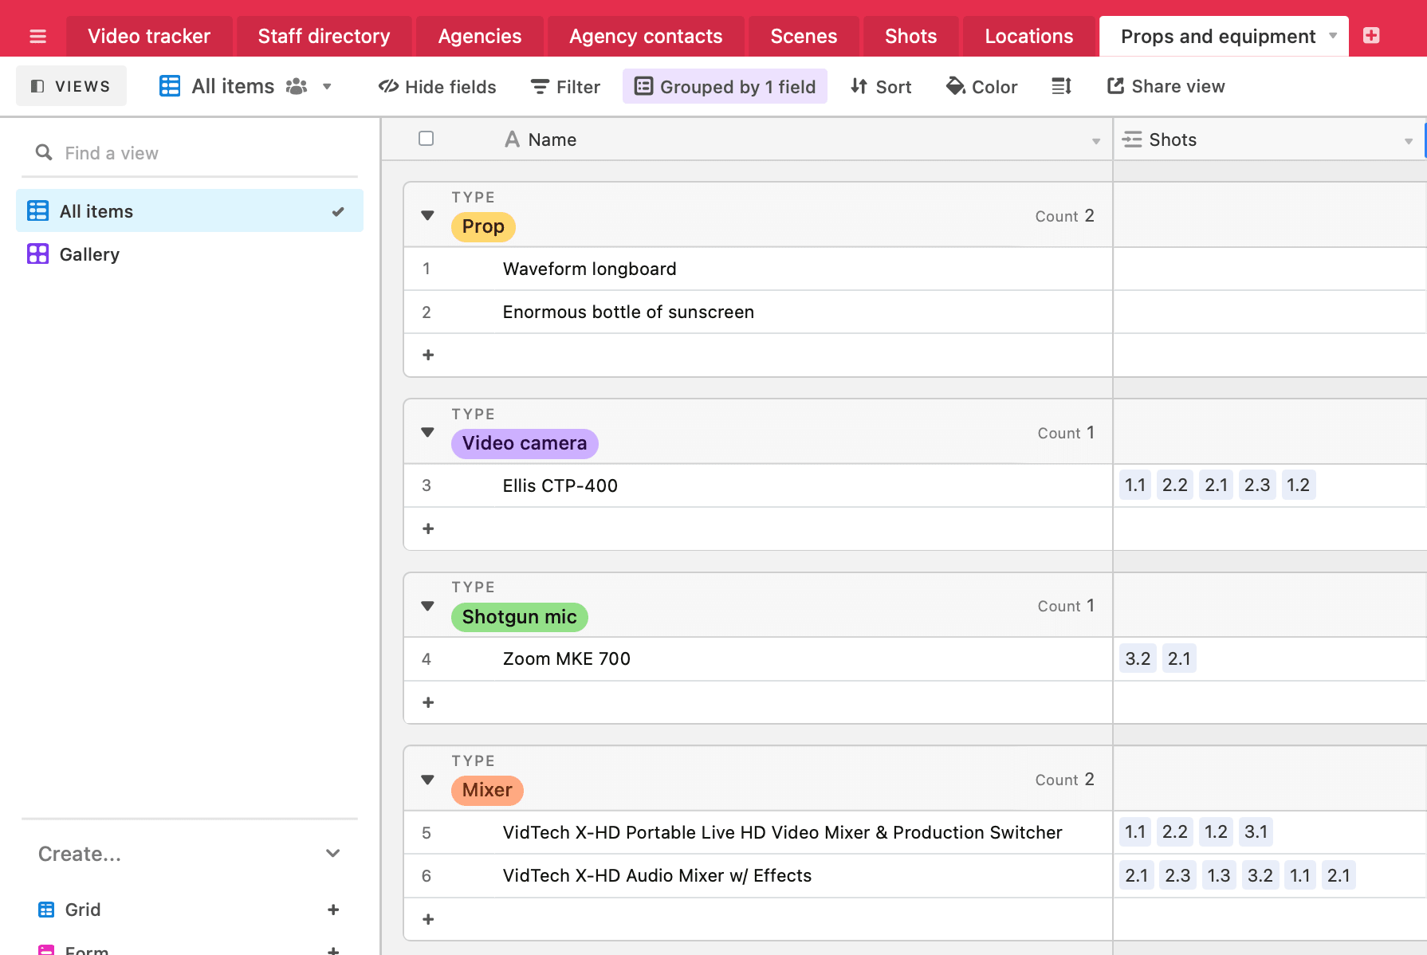Viewport: 1427px width, 955px height.
Task: Click the row height icon
Action: tap(1061, 86)
